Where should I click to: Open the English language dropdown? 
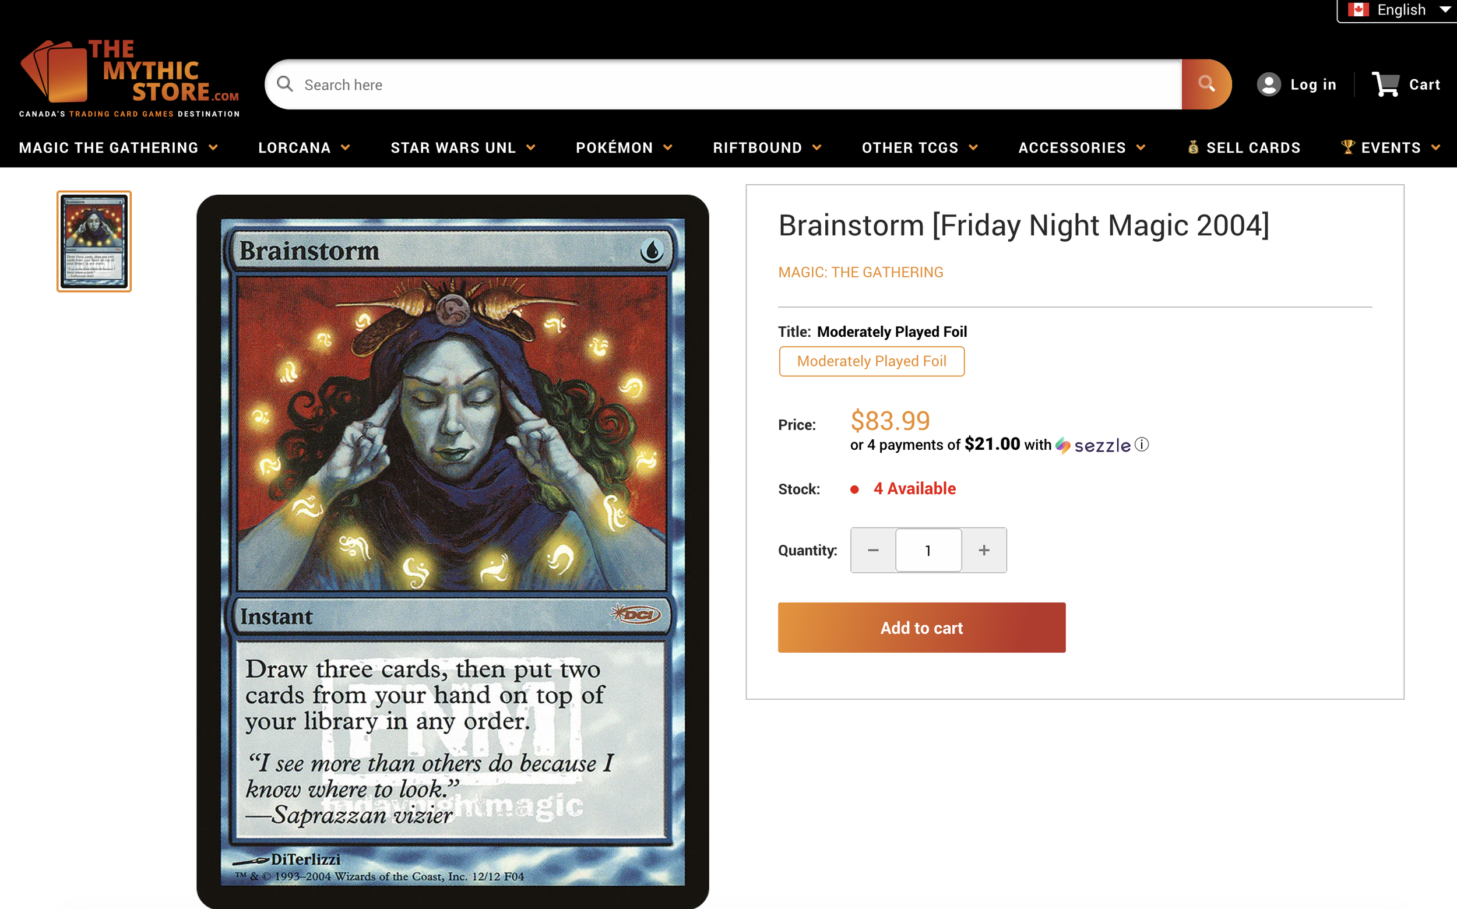tap(1398, 10)
